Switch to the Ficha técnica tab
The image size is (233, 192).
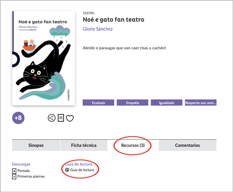(x=84, y=145)
